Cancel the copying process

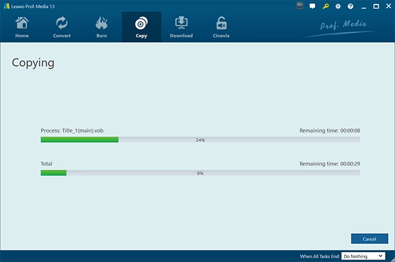pos(369,239)
